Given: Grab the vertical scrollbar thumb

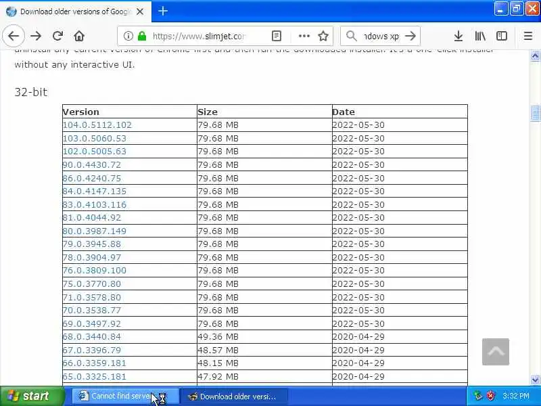Looking at the screenshot, I should coord(535,113).
